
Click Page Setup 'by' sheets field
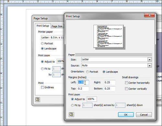[56, 75]
